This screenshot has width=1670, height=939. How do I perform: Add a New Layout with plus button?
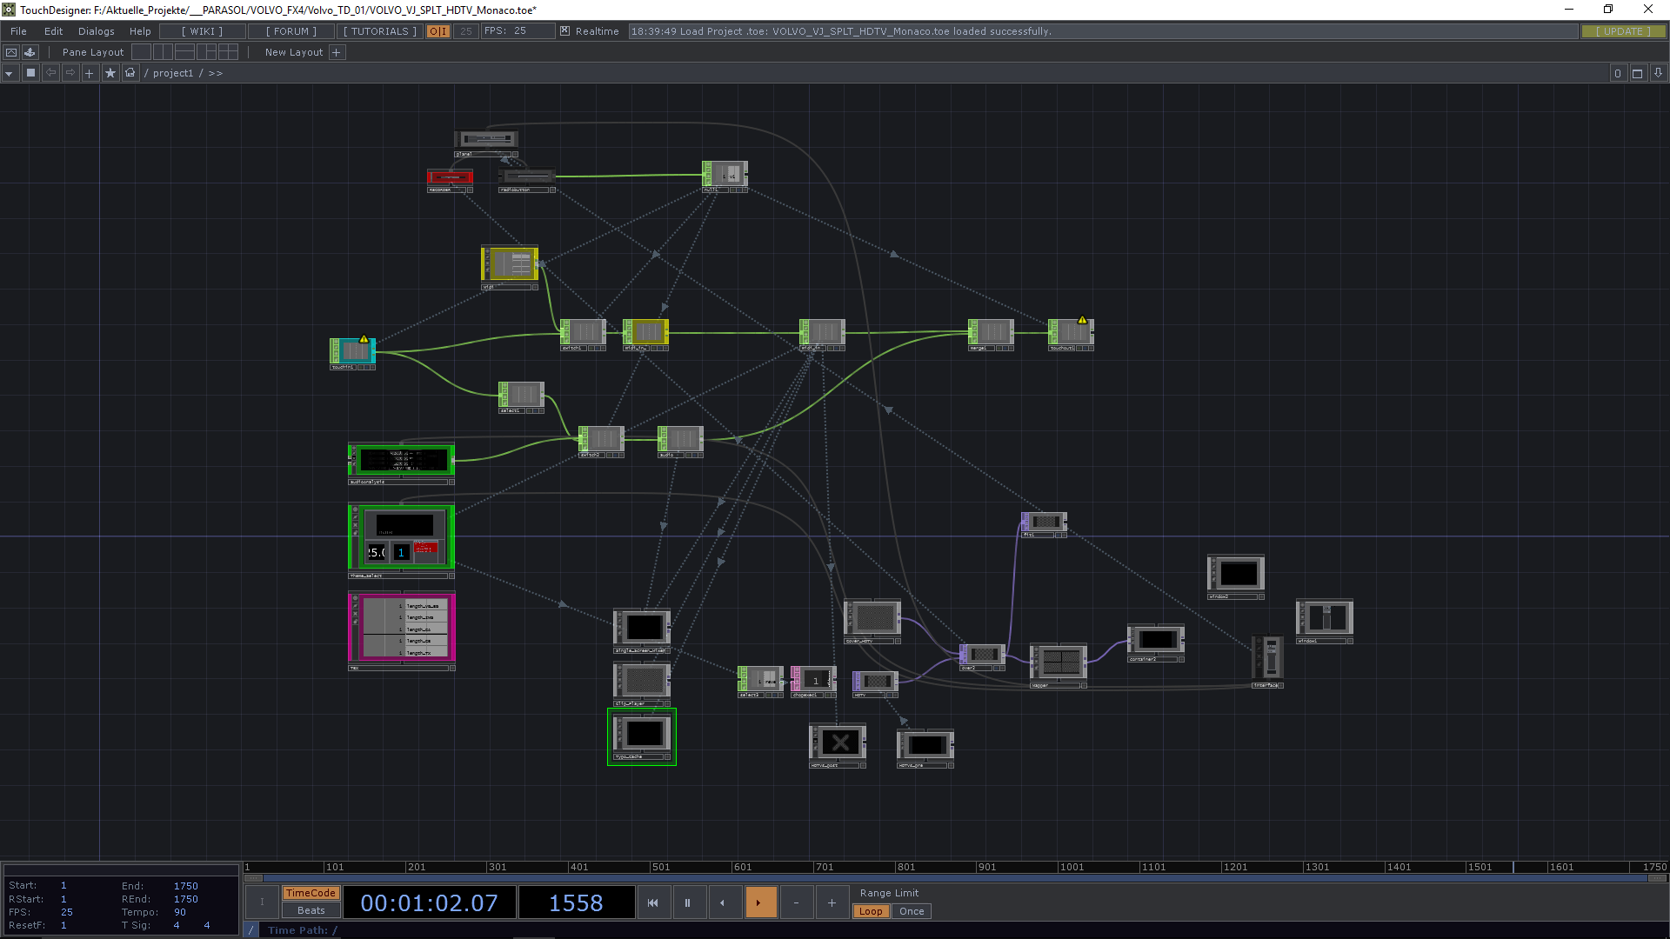pos(337,52)
